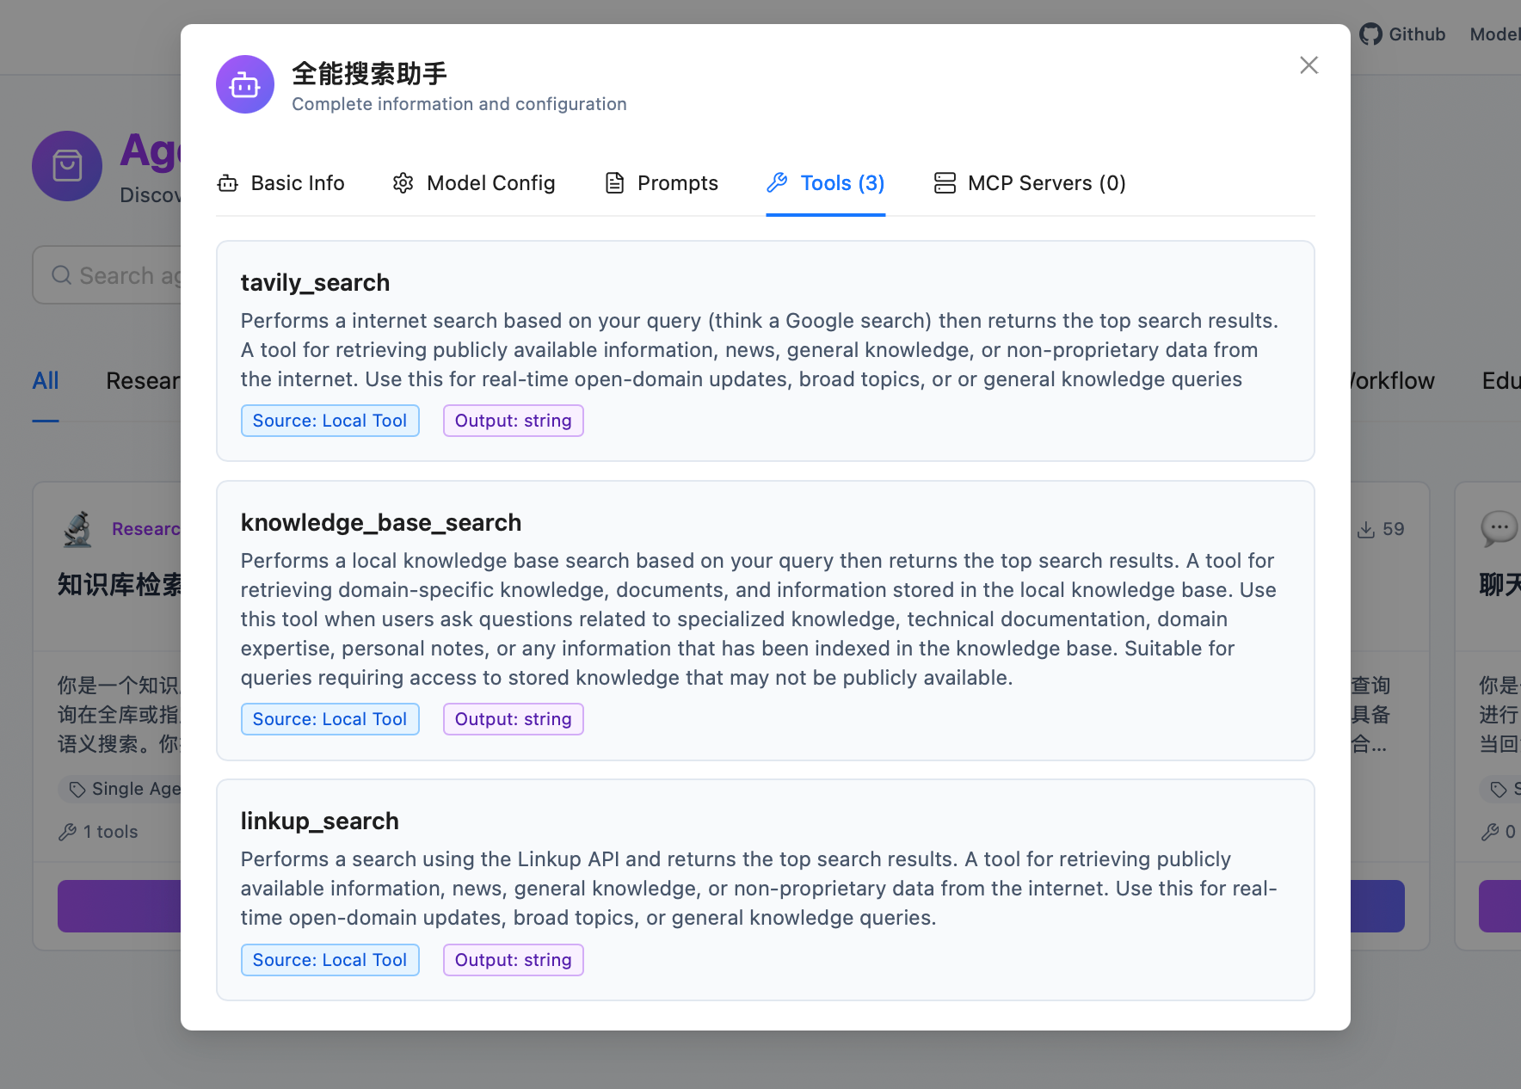The height and width of the screenshot is (1089, 1521).
Task: Close the agent details dialog
Action: 1309,65
